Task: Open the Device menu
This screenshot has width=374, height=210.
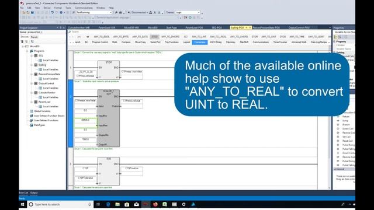Action: [47, 8]
